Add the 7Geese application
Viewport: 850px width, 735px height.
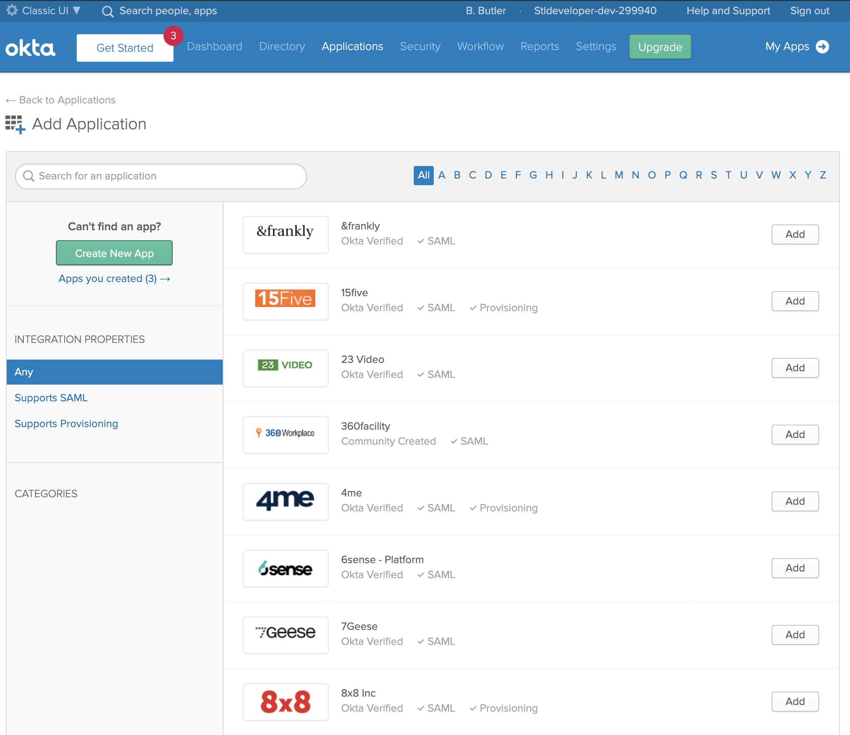pyautogui.click(x=795, y=635)
